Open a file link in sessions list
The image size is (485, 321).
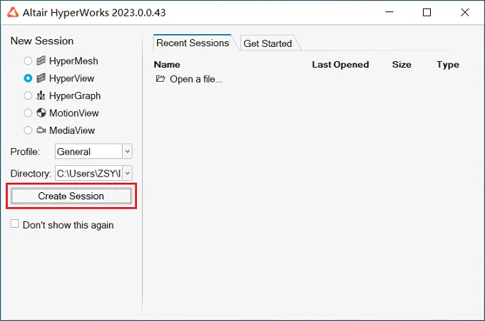coord(196,79)
